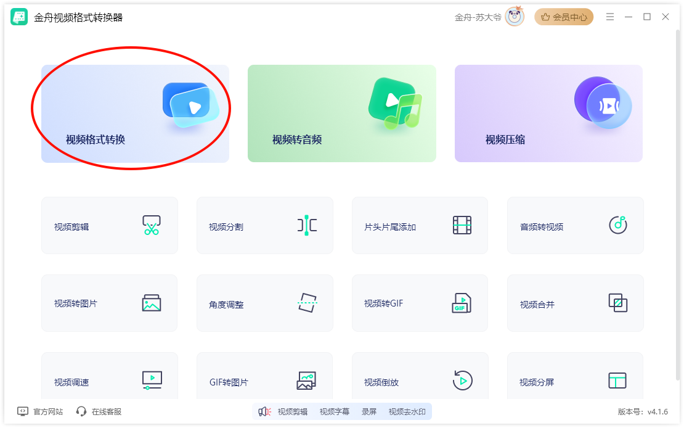
Task: Click the headset icon beside 在线客服
Action: click(x=81, y=411)
